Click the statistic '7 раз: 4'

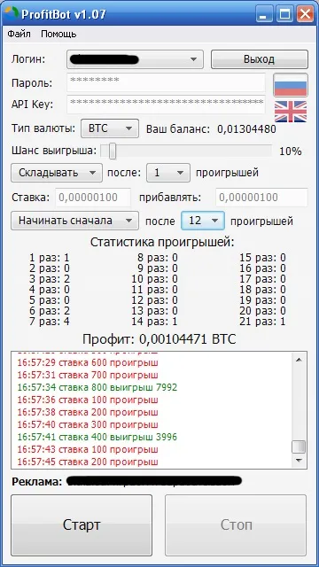coord(50,321)
